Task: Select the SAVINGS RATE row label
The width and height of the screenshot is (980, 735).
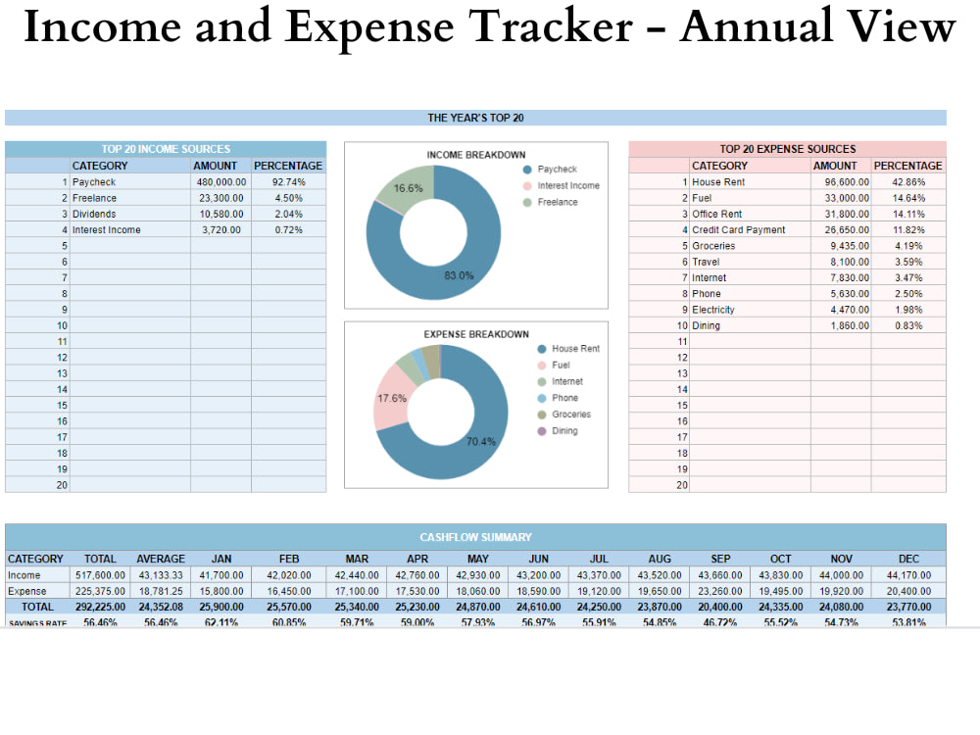Action: 37,623
